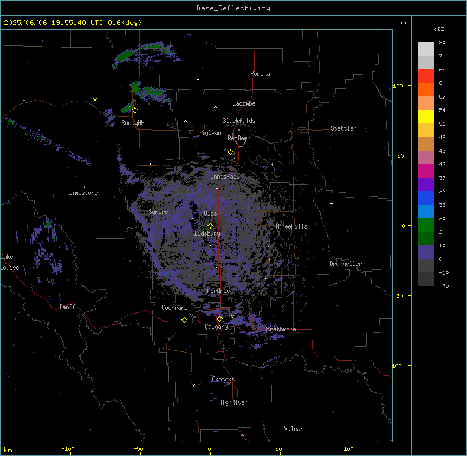Click the dBZ legend heading

point(439,29)
